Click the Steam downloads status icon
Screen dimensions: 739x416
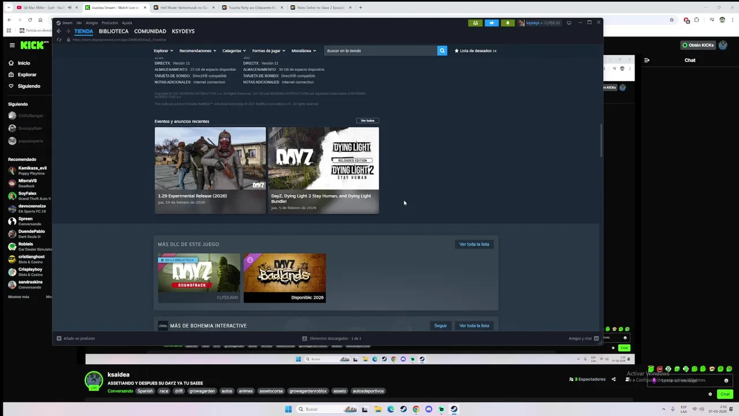(x=305, y=339)
